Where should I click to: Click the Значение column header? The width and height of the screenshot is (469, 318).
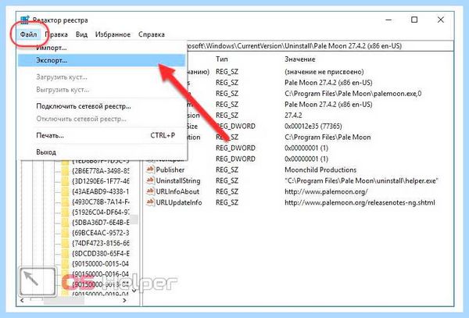coord(299,59)
